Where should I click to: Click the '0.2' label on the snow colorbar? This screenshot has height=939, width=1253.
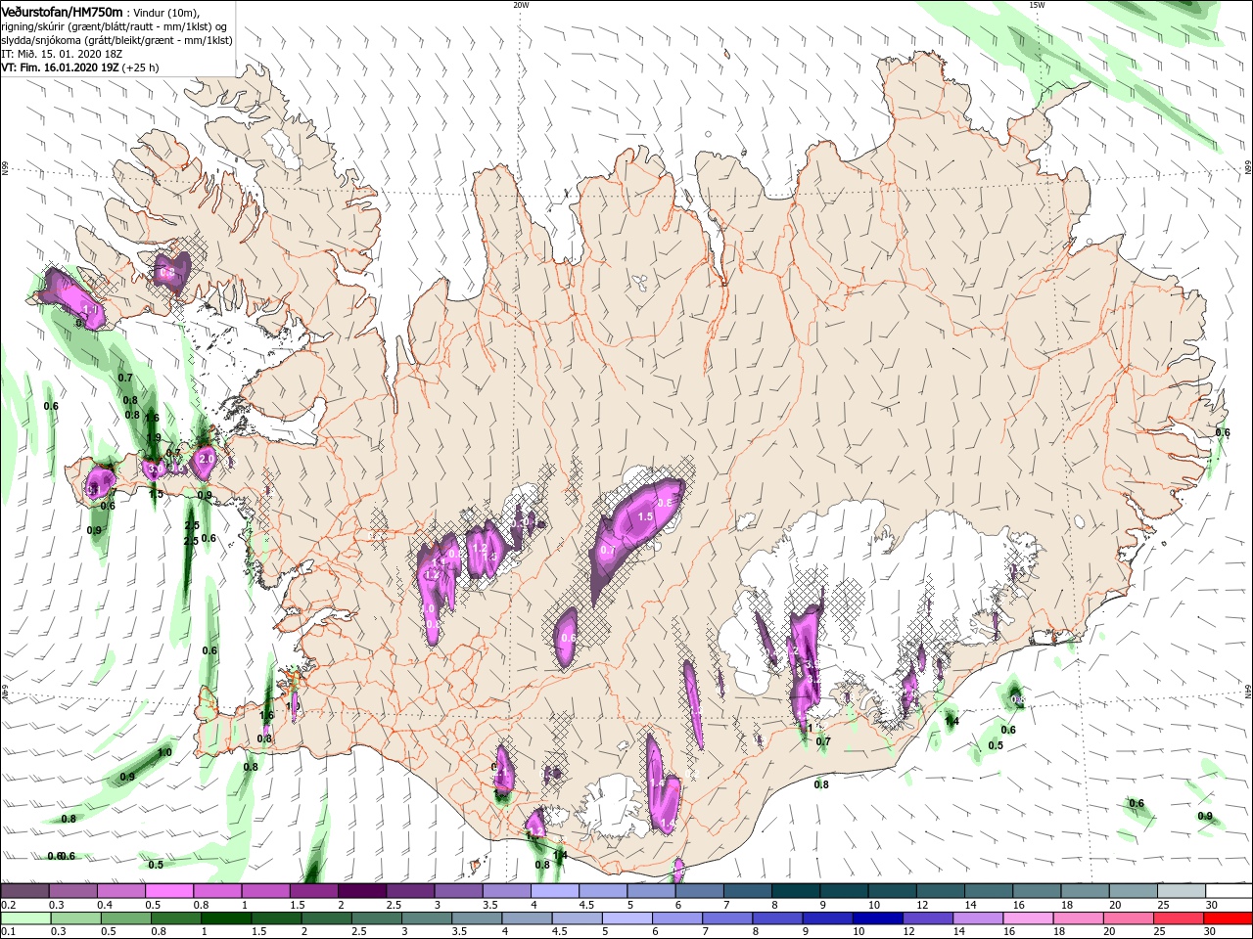[8, 905]
